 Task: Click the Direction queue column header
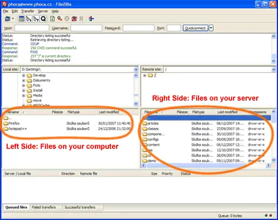pos(68,174)
